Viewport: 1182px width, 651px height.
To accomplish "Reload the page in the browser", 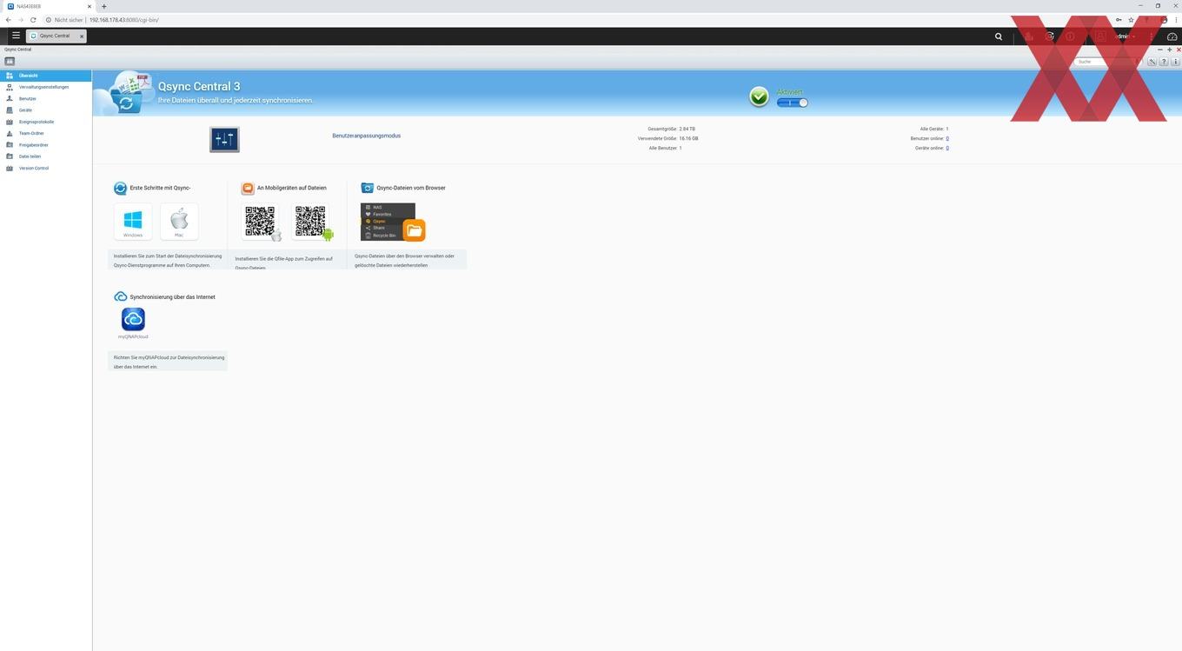I will [33, 19].
